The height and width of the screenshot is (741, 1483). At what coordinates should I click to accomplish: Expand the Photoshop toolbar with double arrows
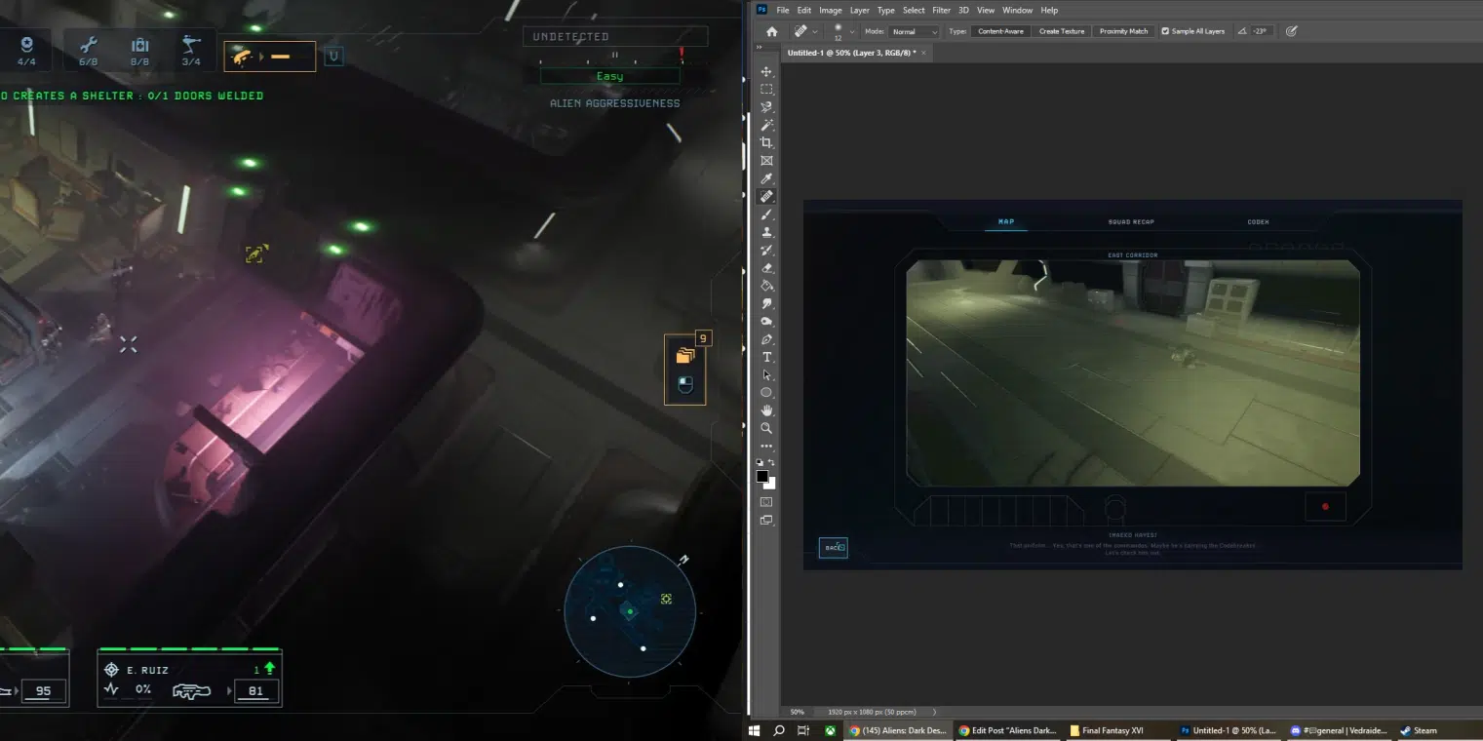pos(760,47)
